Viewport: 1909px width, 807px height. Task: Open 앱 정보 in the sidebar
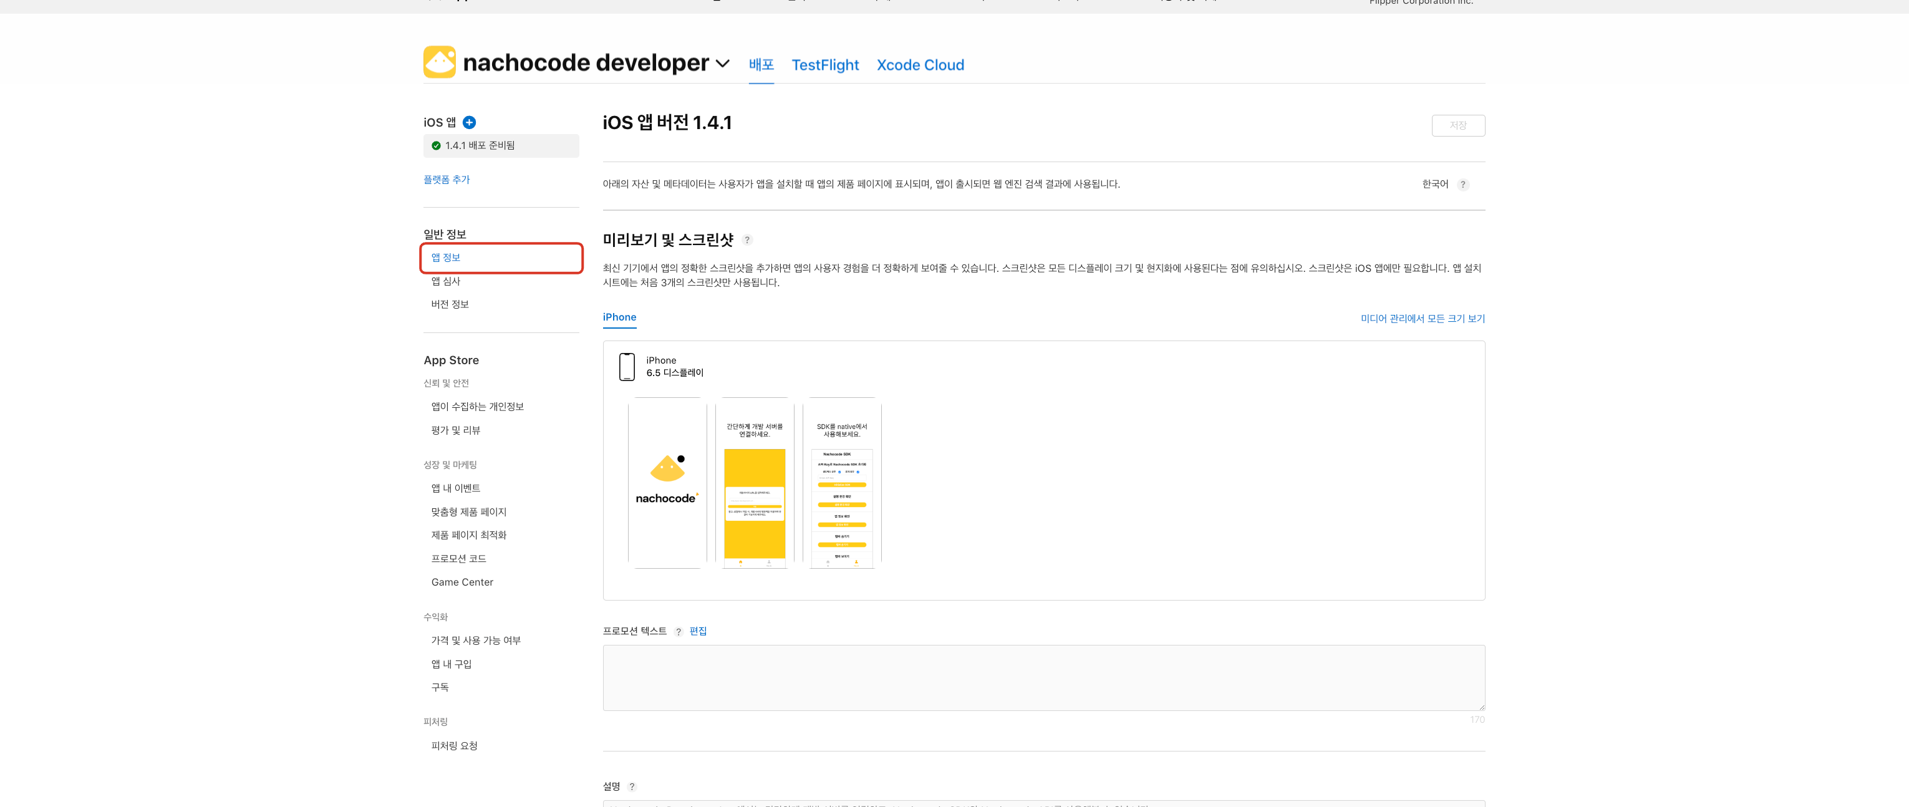446,258
